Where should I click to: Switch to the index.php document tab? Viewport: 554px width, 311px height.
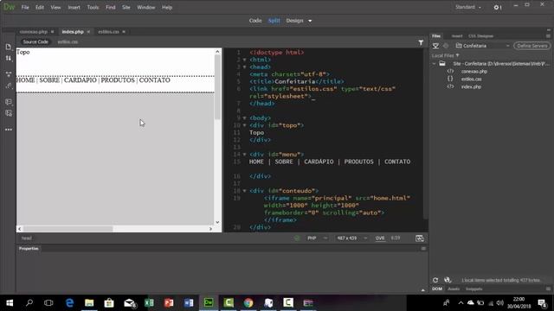[73, 32]
